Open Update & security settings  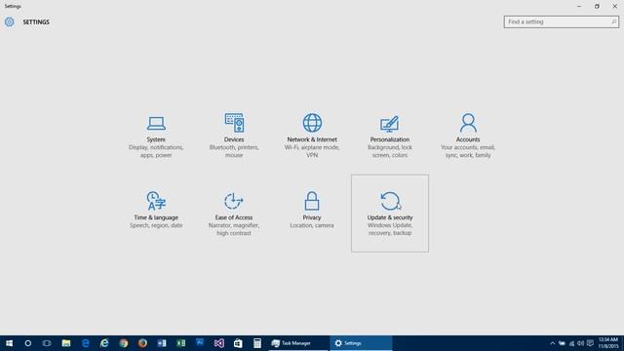pyautogui.click(x=390, y=214)
